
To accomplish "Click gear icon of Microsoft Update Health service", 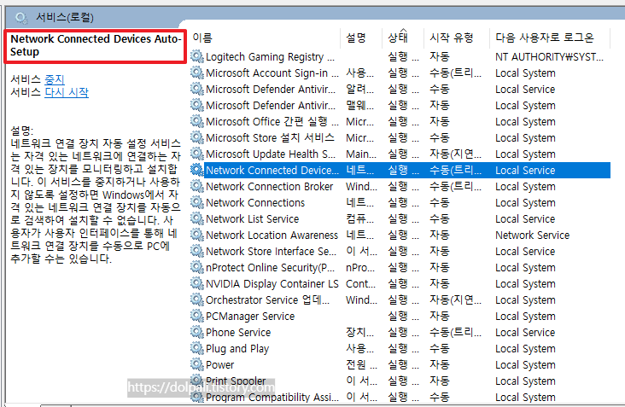I will (197, 154).
